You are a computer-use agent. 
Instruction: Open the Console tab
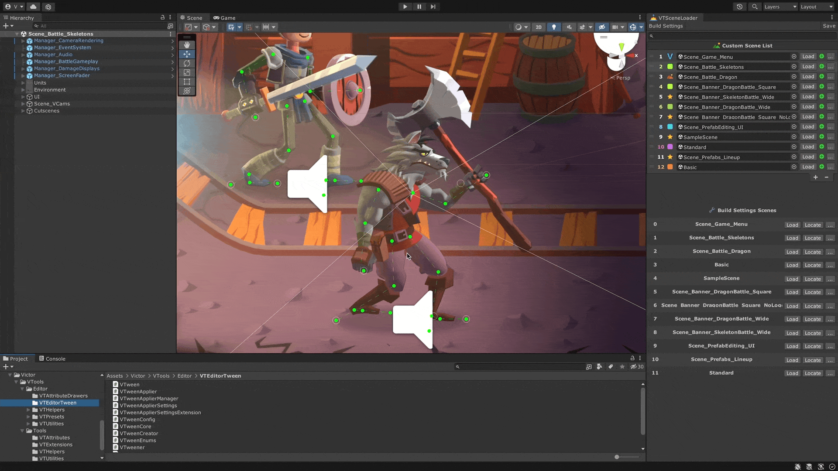point(52,358)
